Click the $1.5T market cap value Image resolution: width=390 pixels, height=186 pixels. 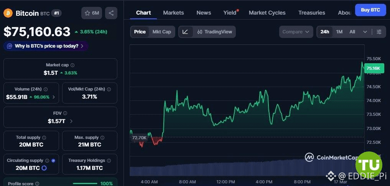51,73
